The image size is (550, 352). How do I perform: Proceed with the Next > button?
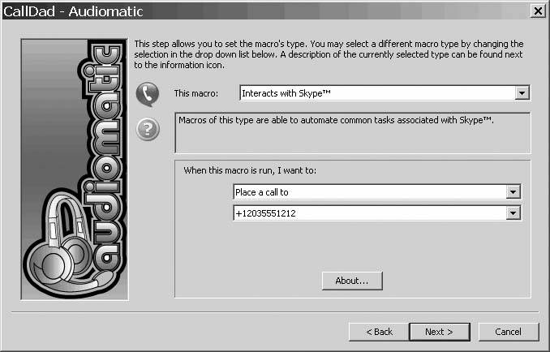pos(438,332)
